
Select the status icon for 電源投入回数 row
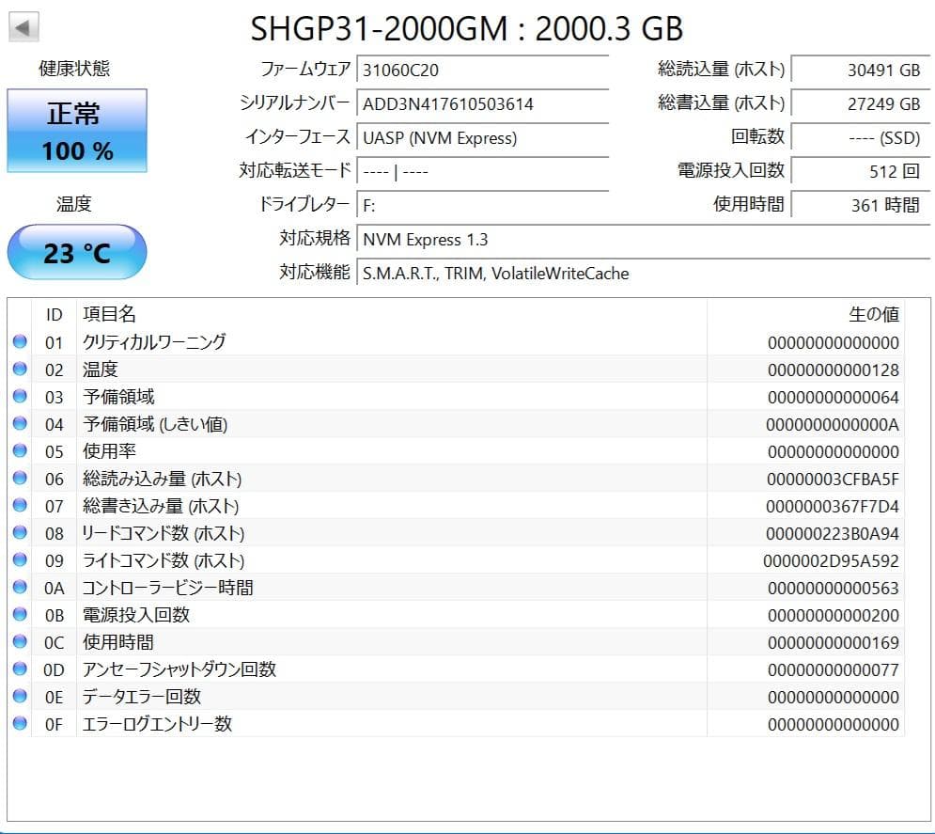21,615
